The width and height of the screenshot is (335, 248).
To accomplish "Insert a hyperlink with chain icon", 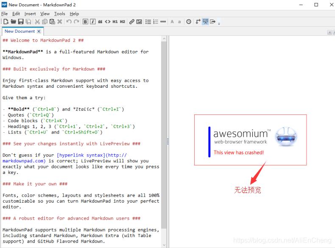I will coord(131,22).
